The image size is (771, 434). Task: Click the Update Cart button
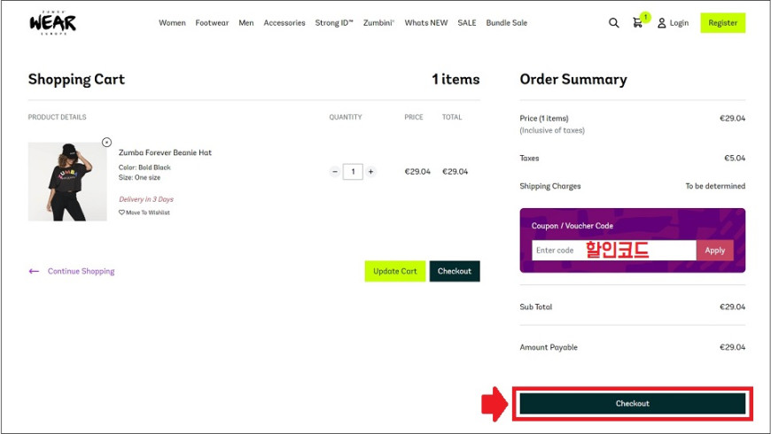pos(395,271)
